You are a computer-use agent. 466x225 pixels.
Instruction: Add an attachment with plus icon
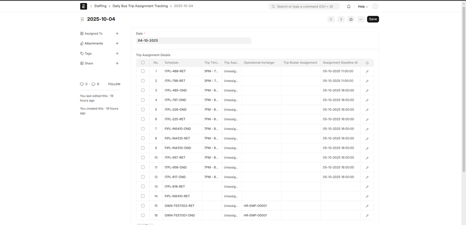click(x=117, y=44)
